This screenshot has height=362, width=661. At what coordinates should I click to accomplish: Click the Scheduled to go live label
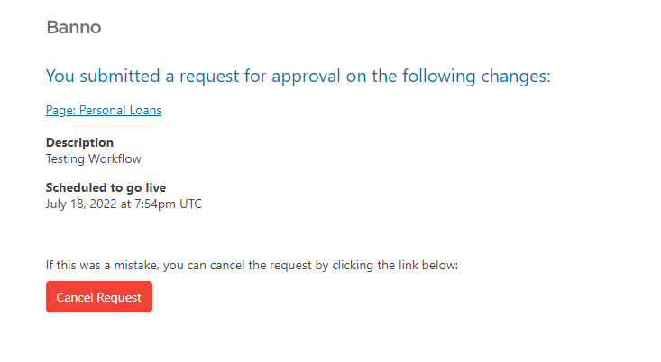pyautogui.click(x=106, y=187)
